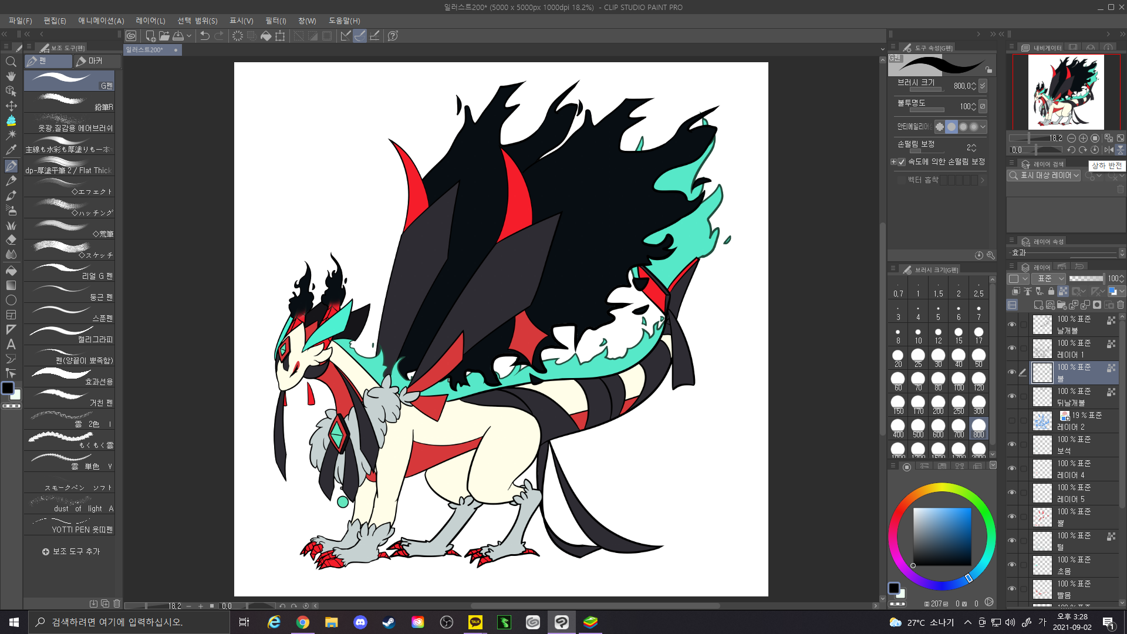Select the Fill bucket tool
Screen dimensions: 1127x634
click(x=11, y=271)
